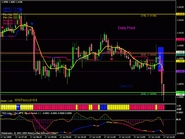Click the 17 Jul 07:40 time label
This screenshot has width=185, height=139.
tap(21, 137)
